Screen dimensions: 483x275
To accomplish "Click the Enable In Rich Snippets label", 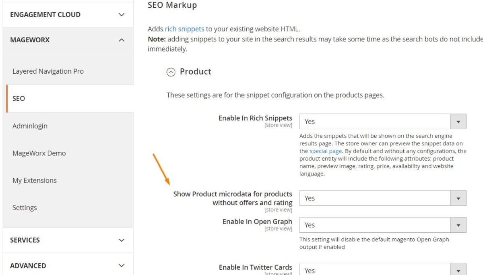I will (x=255, y=118).
